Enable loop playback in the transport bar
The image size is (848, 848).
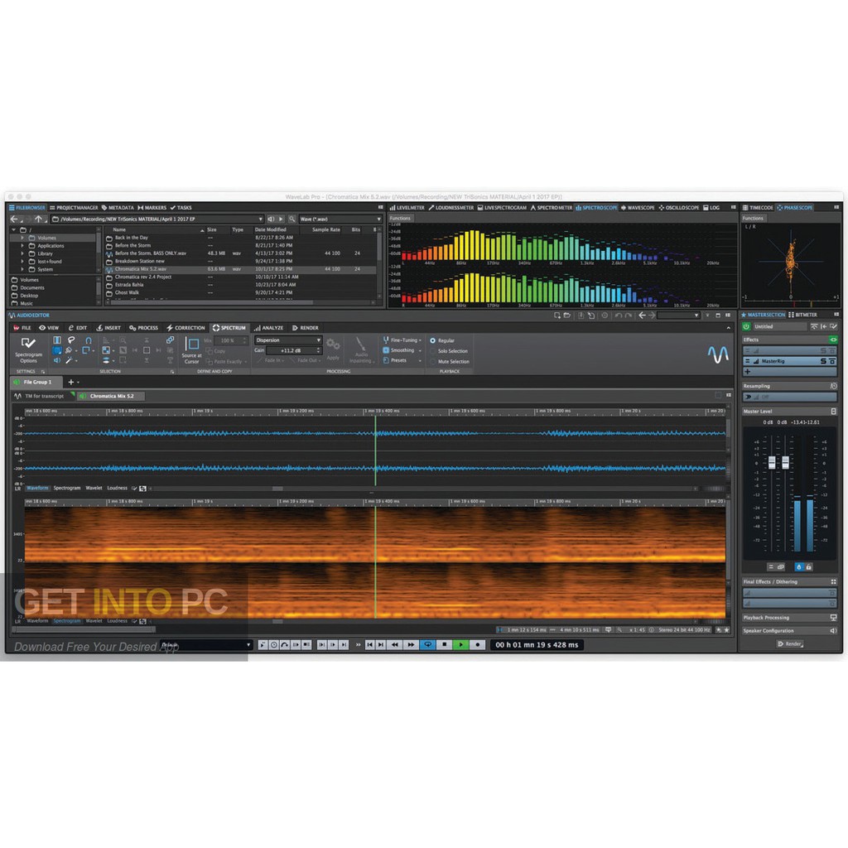(x=429, y=644)
